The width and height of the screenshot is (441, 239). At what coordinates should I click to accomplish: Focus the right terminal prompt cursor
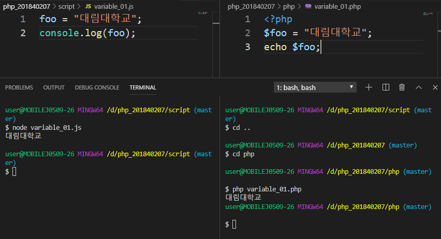(234, 225)
